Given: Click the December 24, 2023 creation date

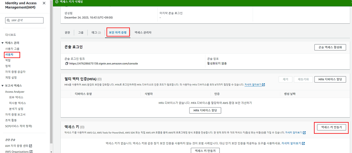Looking at the screenshot, I should pyautogui.click(x=89, y=18).
